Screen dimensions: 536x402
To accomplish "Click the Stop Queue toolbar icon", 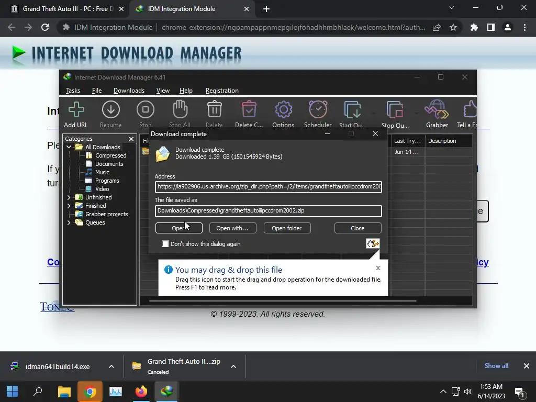I will (x=395, y=110).
